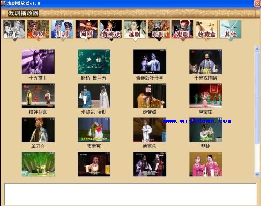261x206 pixels.
Task: Click the scrollbar up arrow
Action: 257,49
